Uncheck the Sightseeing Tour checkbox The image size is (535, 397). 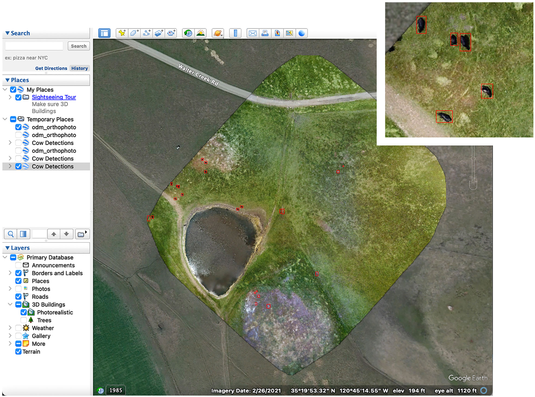click(18, 97)
